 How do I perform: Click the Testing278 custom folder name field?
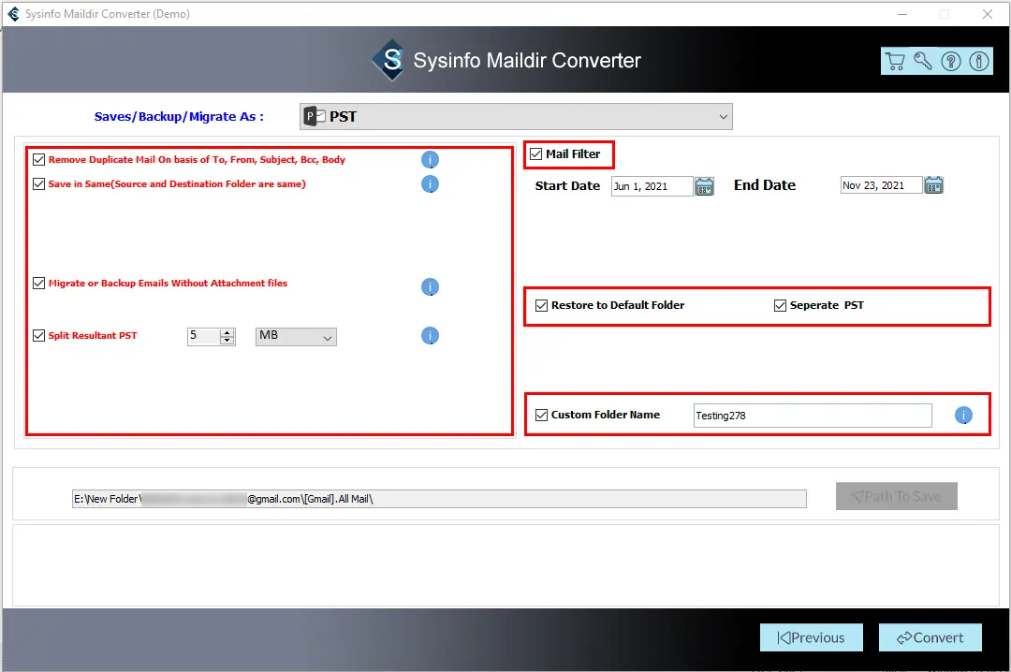(x=813, y=416)
